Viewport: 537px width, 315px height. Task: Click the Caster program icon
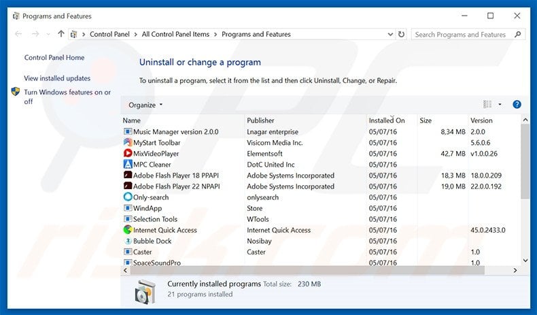click(x=128, y=252)
